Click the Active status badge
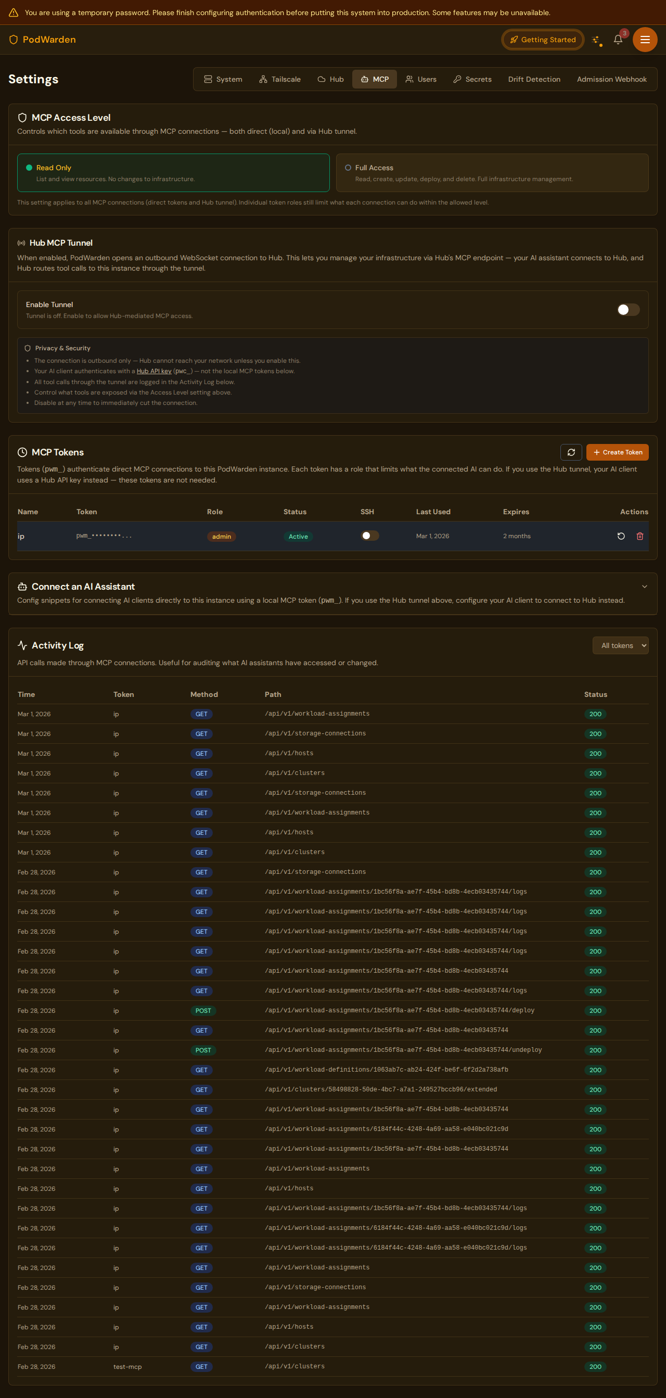666x1398 pixels. tap(298, 536)
